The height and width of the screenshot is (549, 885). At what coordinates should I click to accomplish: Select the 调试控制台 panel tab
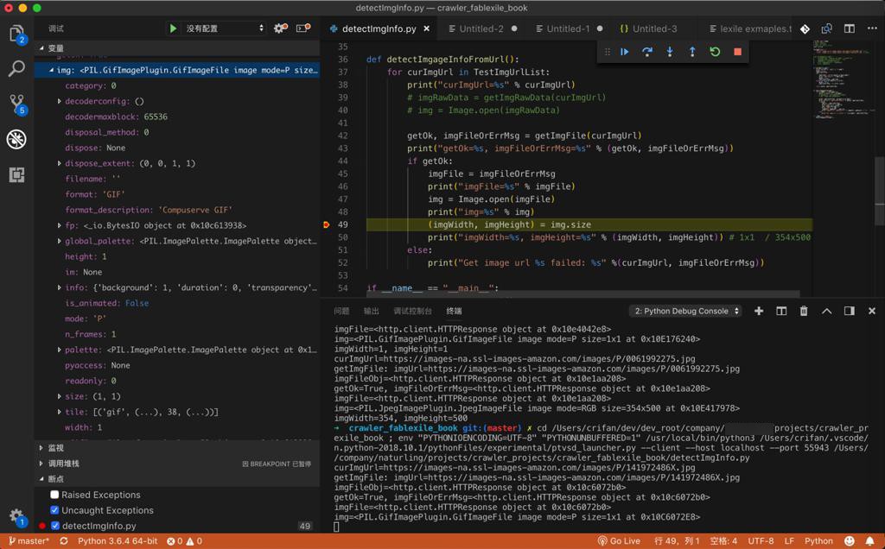pos(412,311)
